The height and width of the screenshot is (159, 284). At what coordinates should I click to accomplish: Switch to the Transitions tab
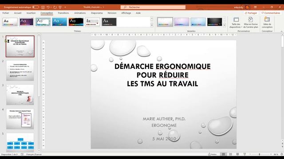[63, 13]
